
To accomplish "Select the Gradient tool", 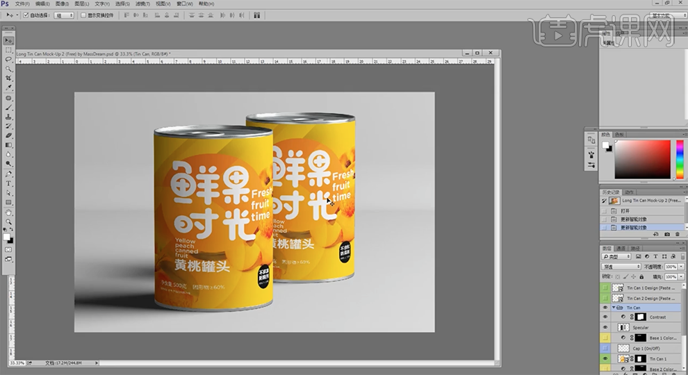I will 8,145.
